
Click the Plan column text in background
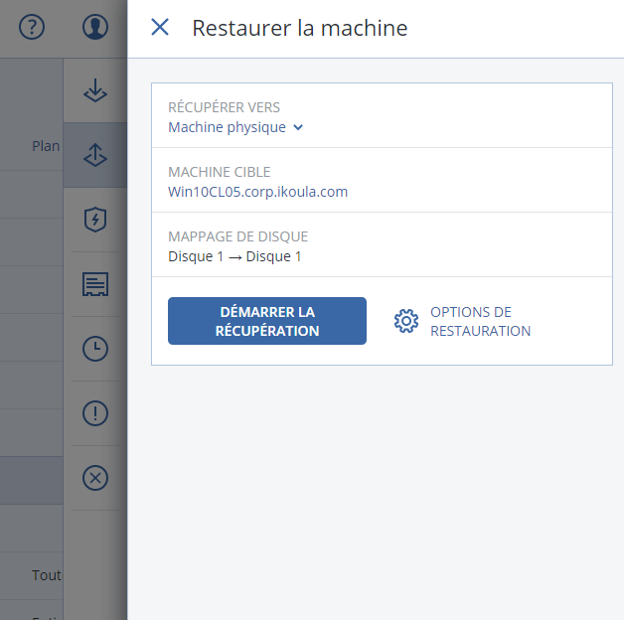[46, 146]
